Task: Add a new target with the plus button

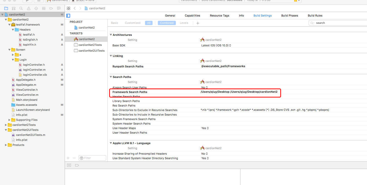Action: [x=68, y=158]
